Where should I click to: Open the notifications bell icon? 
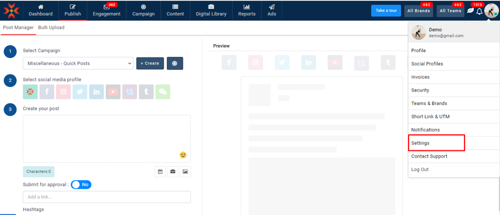pyautogui.click(x=479, y=11)
